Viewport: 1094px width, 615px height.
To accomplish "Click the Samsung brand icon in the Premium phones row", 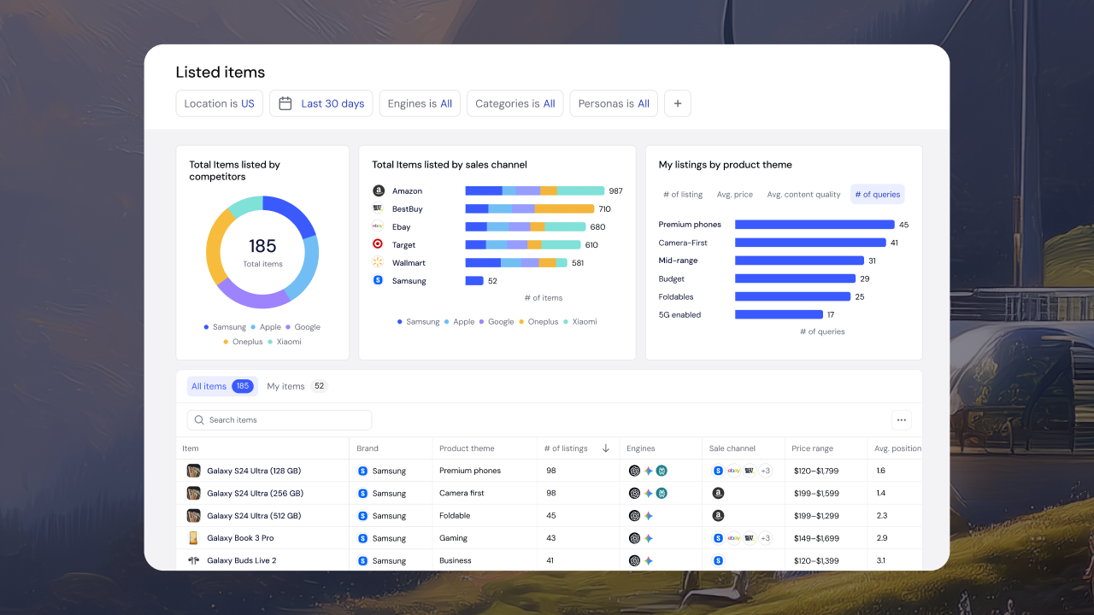I will 362,471.
